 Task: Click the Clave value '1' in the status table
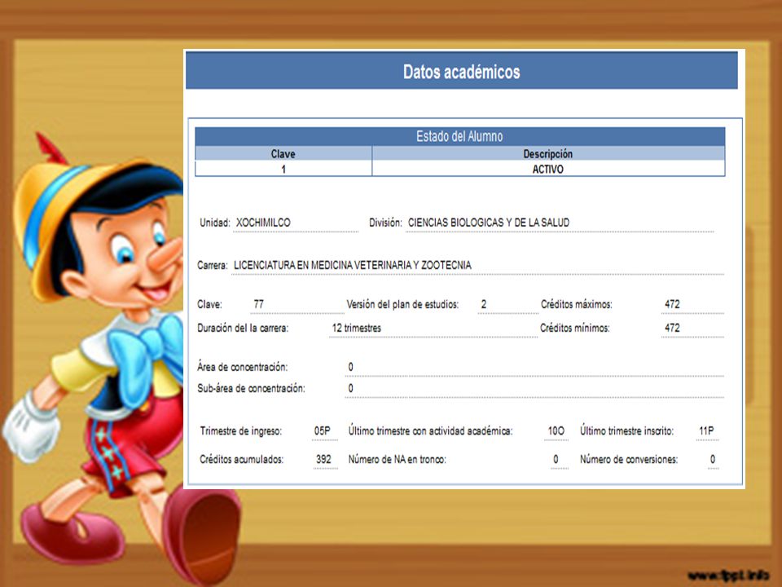click(283, 170)
